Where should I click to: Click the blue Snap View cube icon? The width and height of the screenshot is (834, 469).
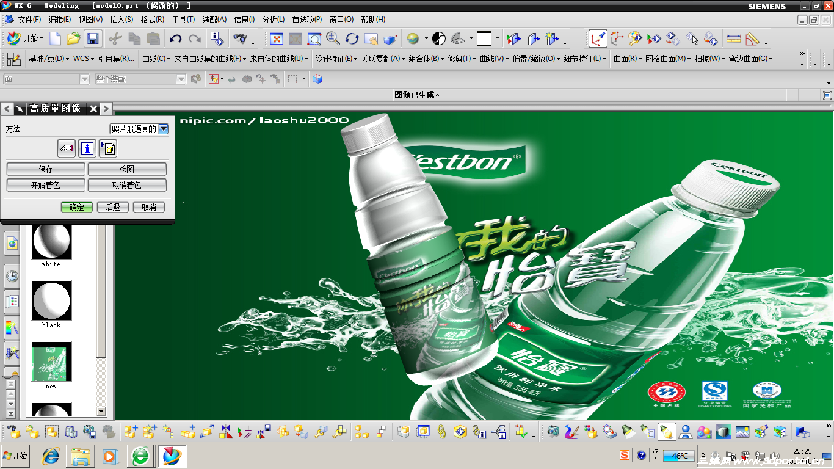coord(317,79)
